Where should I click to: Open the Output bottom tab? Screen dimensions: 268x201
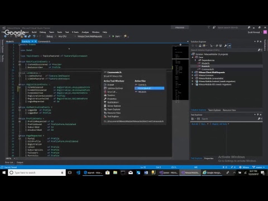(x=20, y=162)
